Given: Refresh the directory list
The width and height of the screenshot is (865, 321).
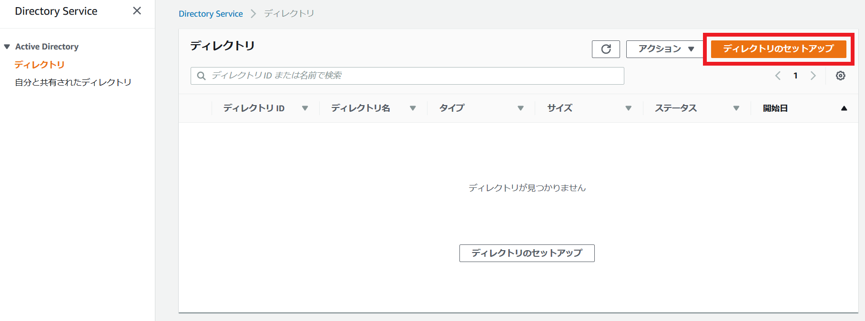Looking at the screenshot, I should pyautogui.click(x=606, y=49).
